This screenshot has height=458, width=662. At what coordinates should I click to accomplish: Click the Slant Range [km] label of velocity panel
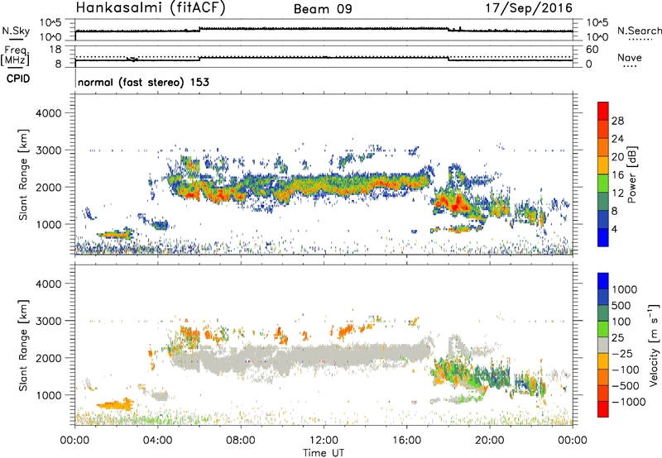[x=23, y=345]
